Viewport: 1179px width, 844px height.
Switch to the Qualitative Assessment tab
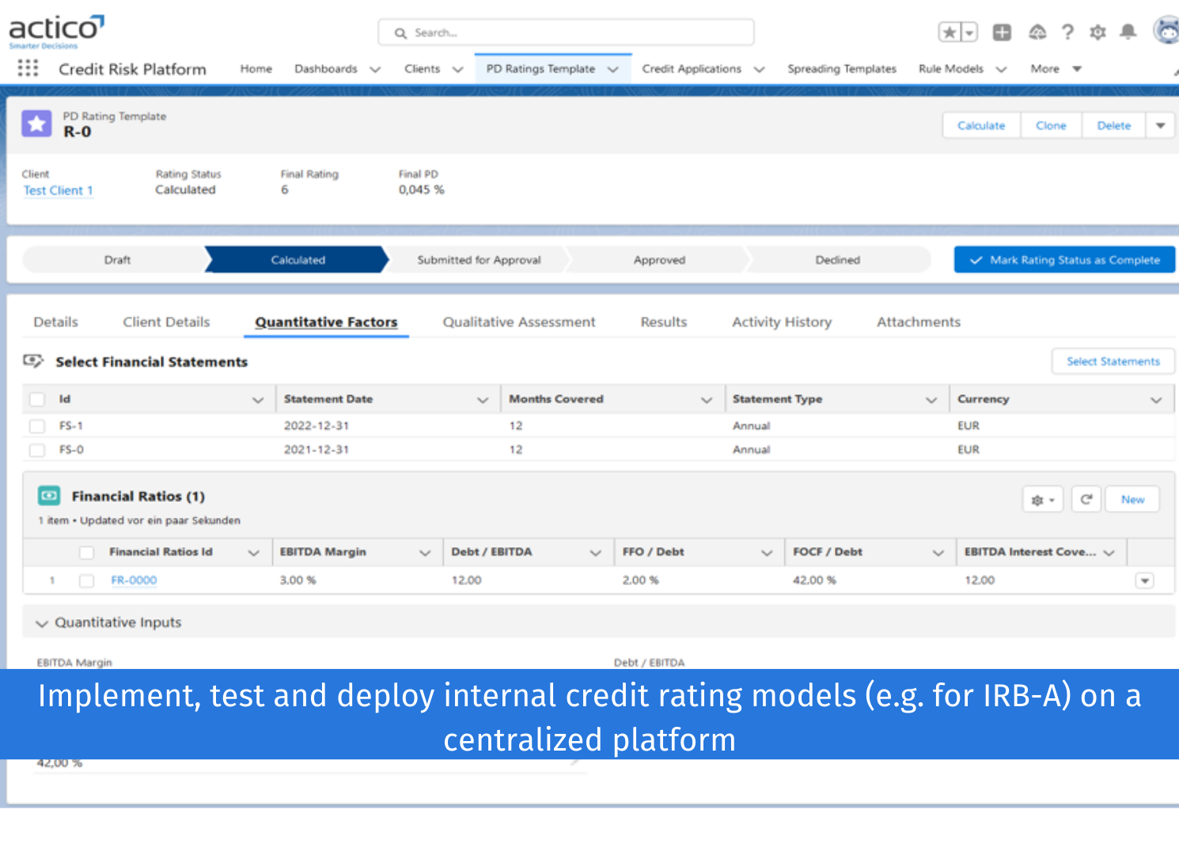coord(518,321)
